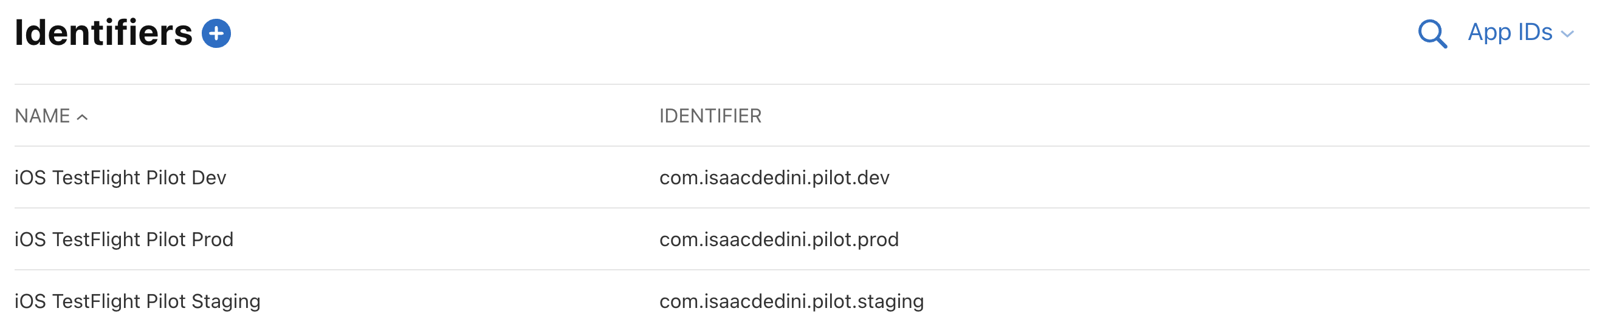Select identifier com.isaacdedini.pilot.dev
1608x331 pixels.
click(774, 178)
